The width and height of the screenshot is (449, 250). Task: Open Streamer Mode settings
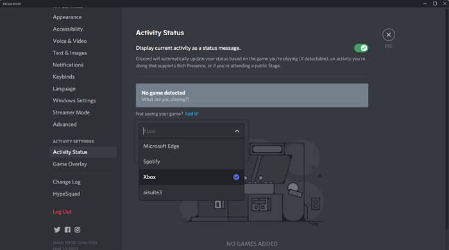71,113
